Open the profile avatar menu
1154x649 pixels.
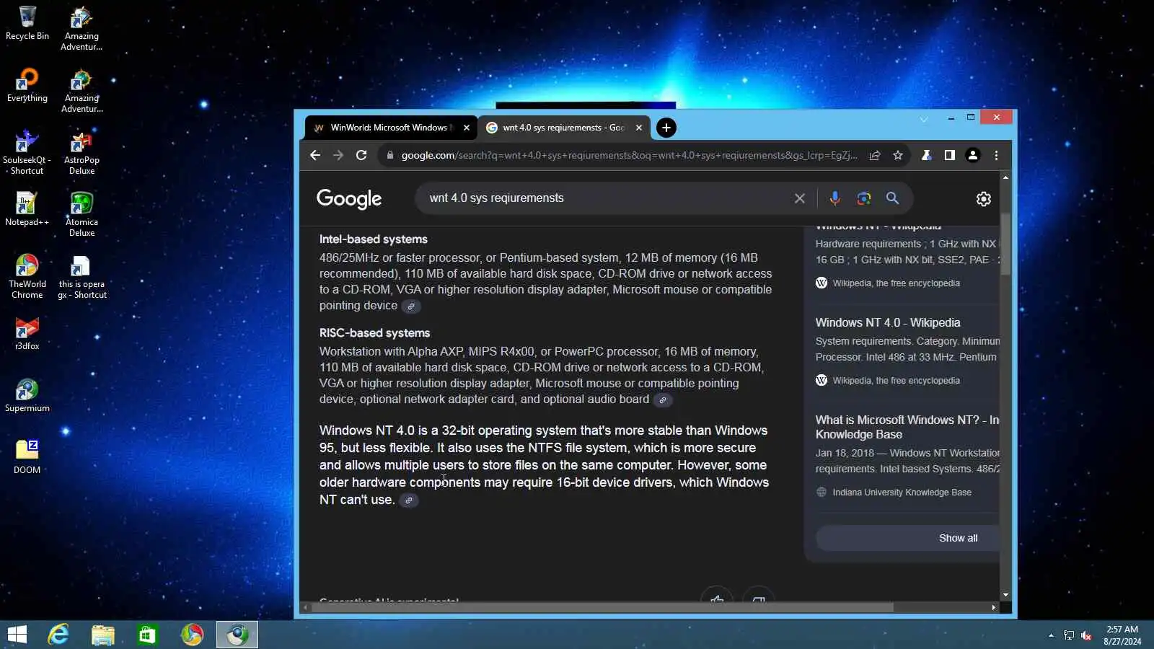pos(973,155)
